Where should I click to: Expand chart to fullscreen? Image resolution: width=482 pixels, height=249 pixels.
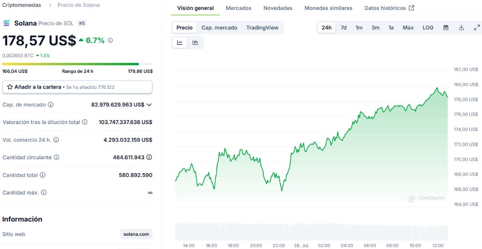[x=477, y=28]
